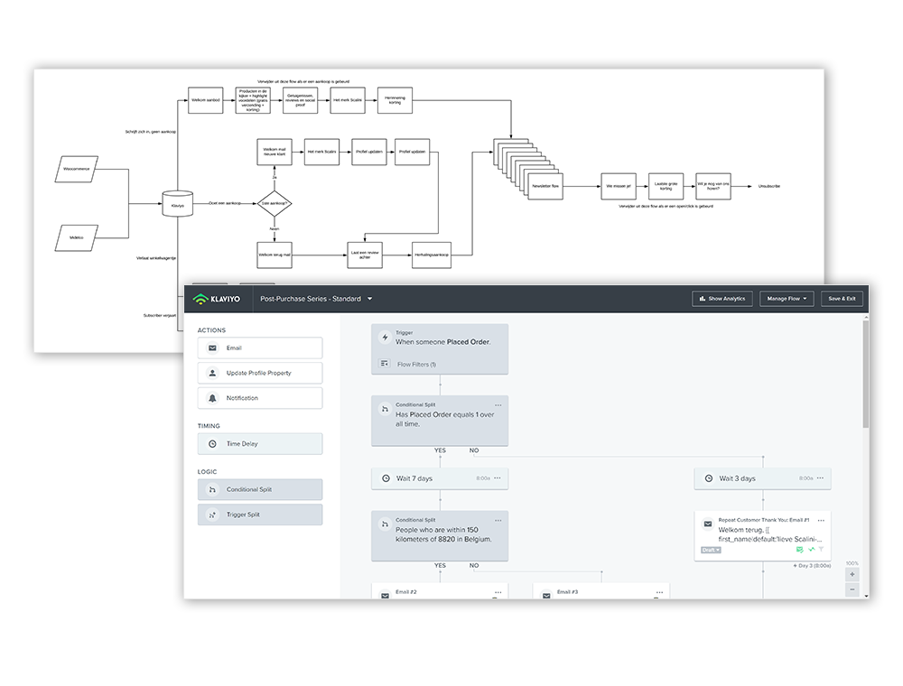
Task: Open the options menu on the Wait 3 days card
Action: click(x=821, y=478)
